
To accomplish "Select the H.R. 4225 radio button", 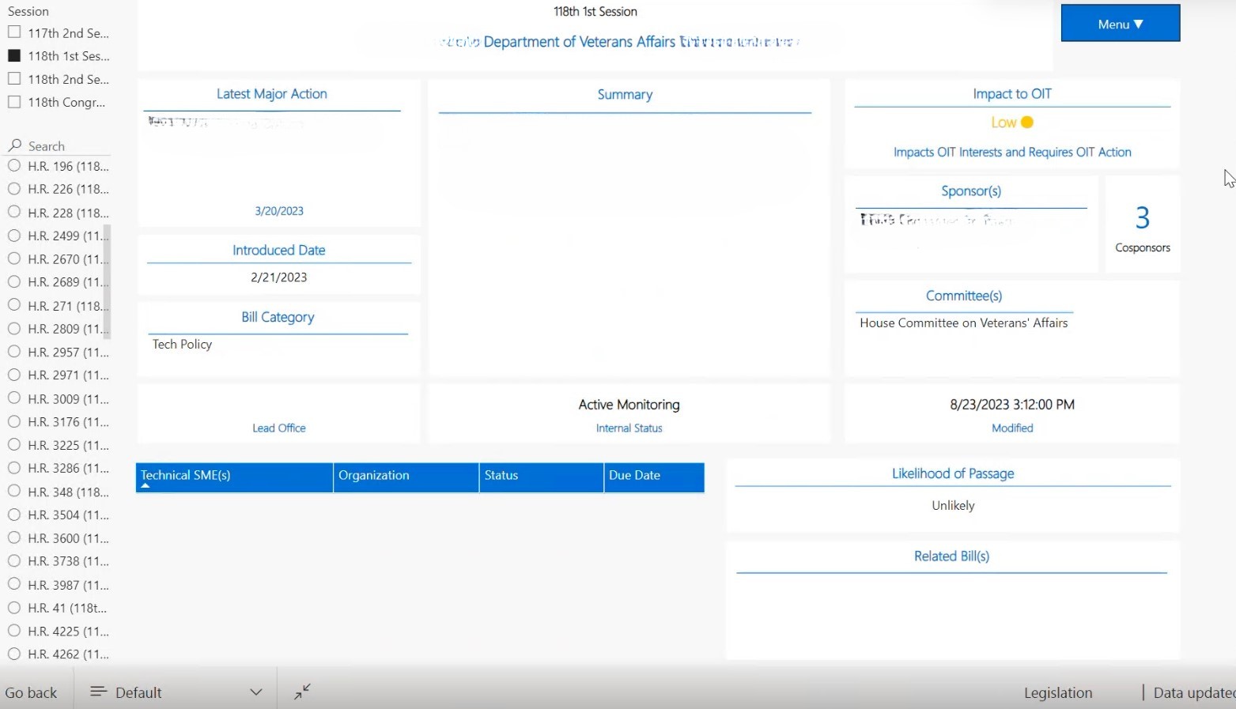I will 14,631.
